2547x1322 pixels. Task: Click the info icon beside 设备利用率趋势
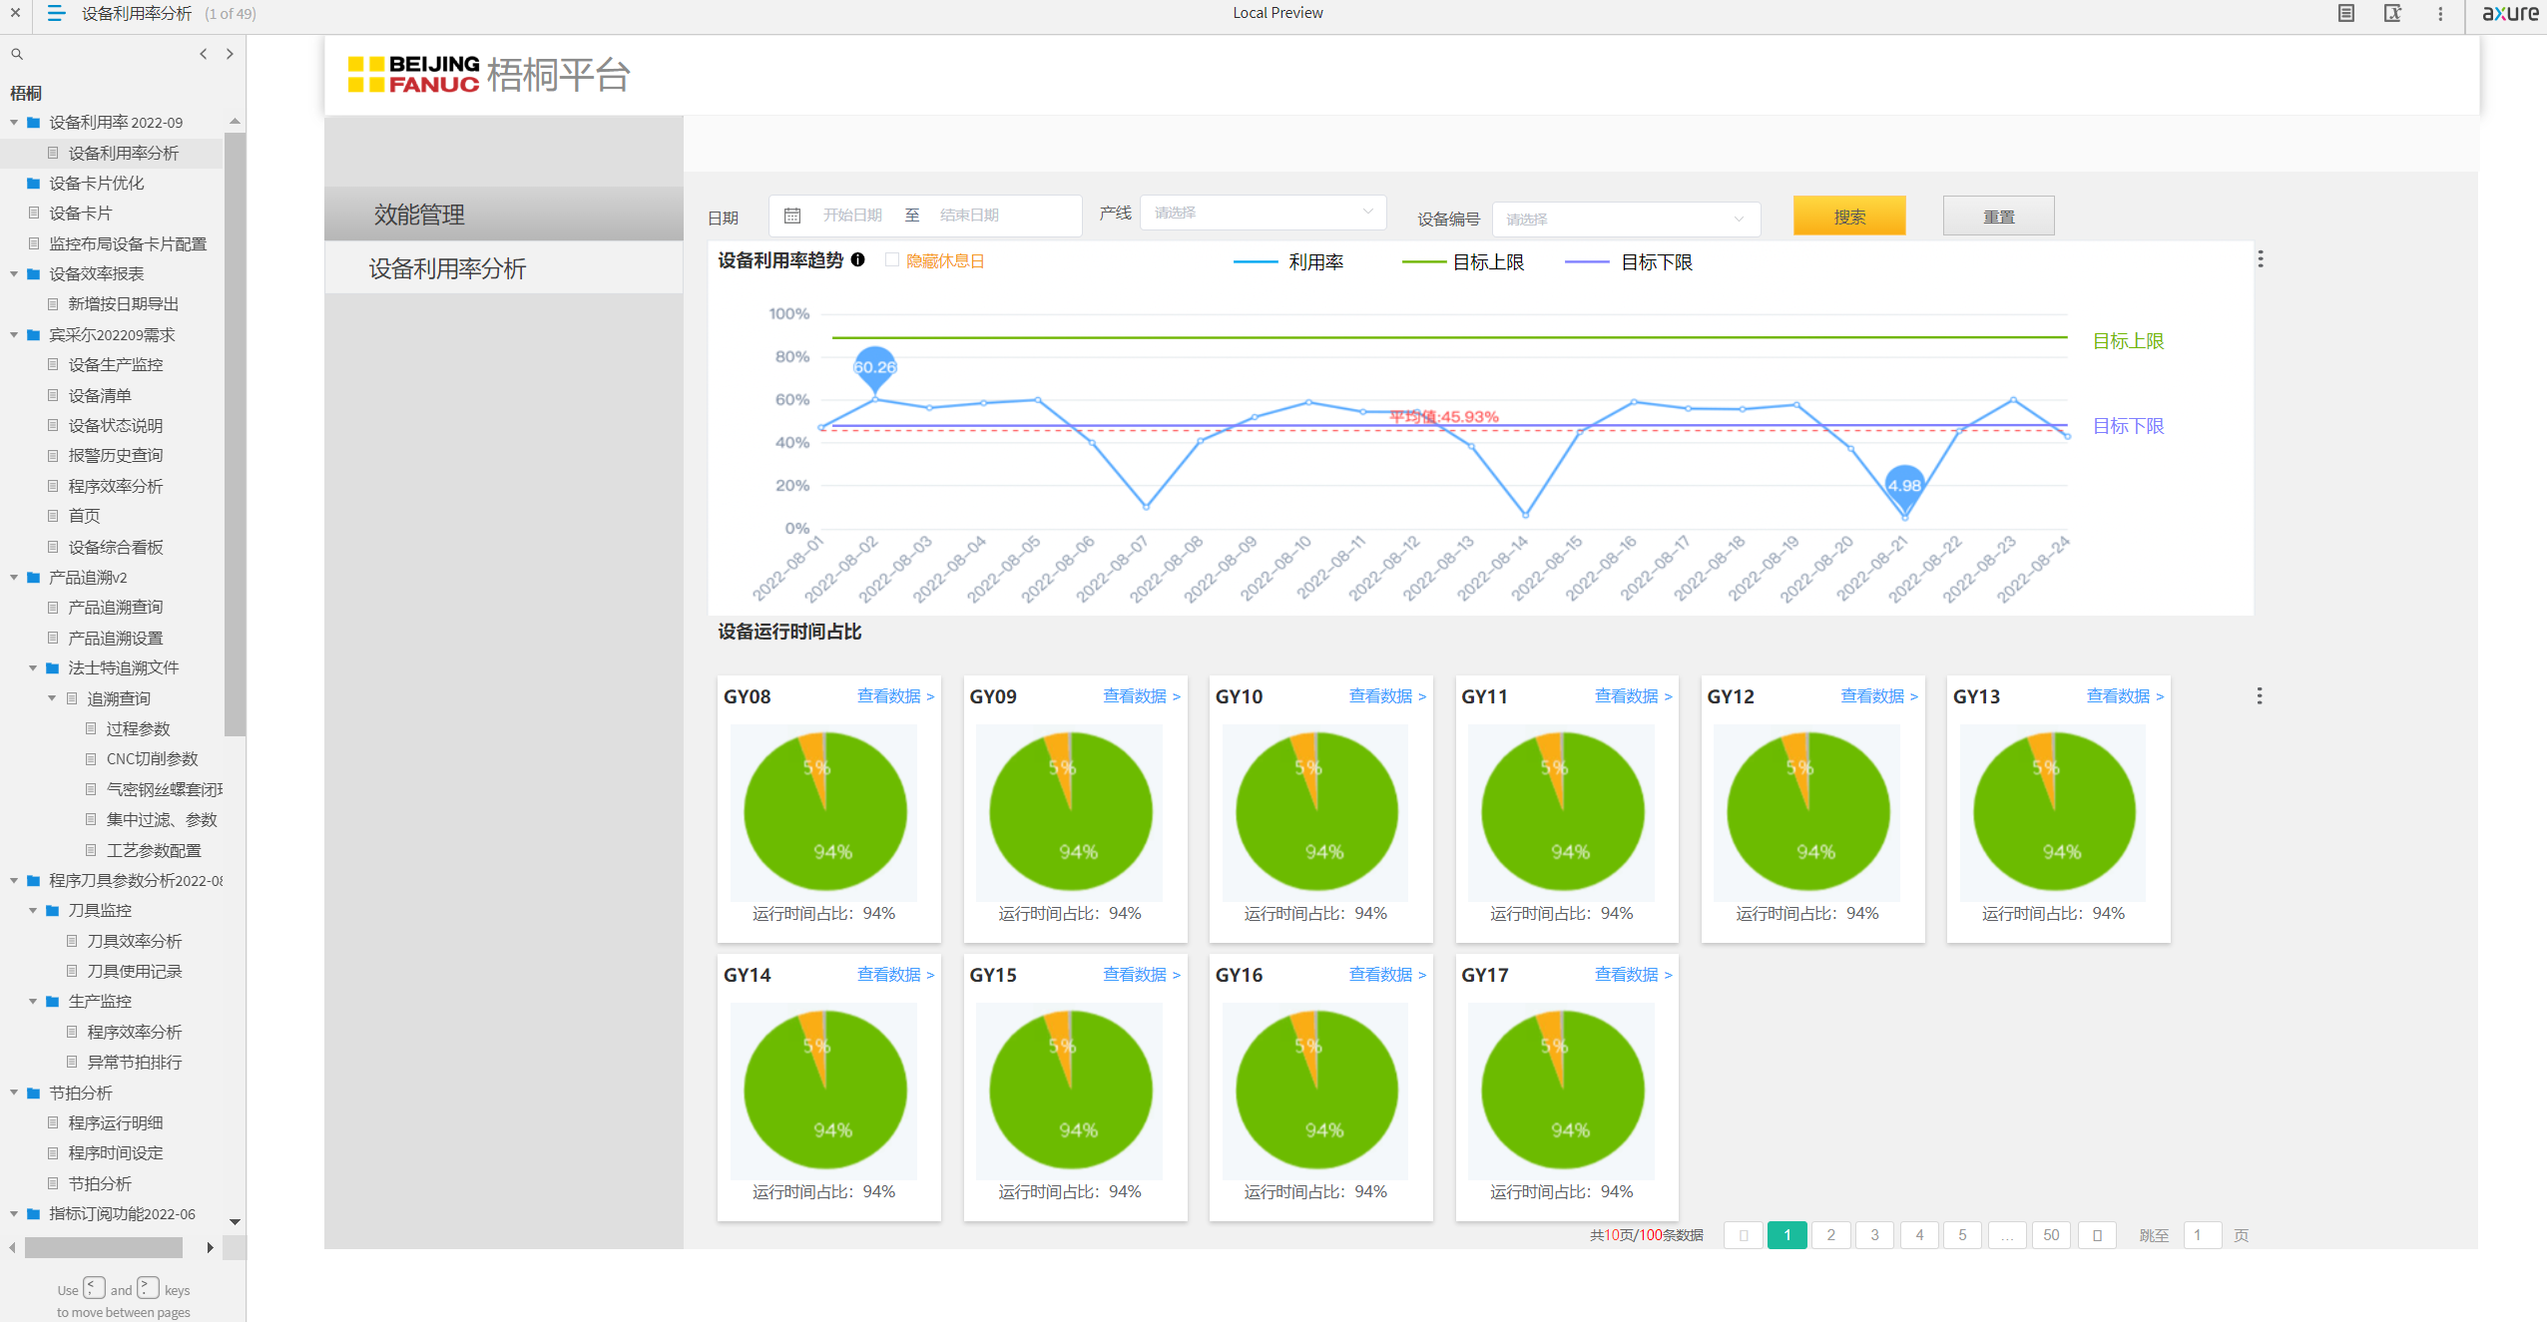(x=857, y=260)
